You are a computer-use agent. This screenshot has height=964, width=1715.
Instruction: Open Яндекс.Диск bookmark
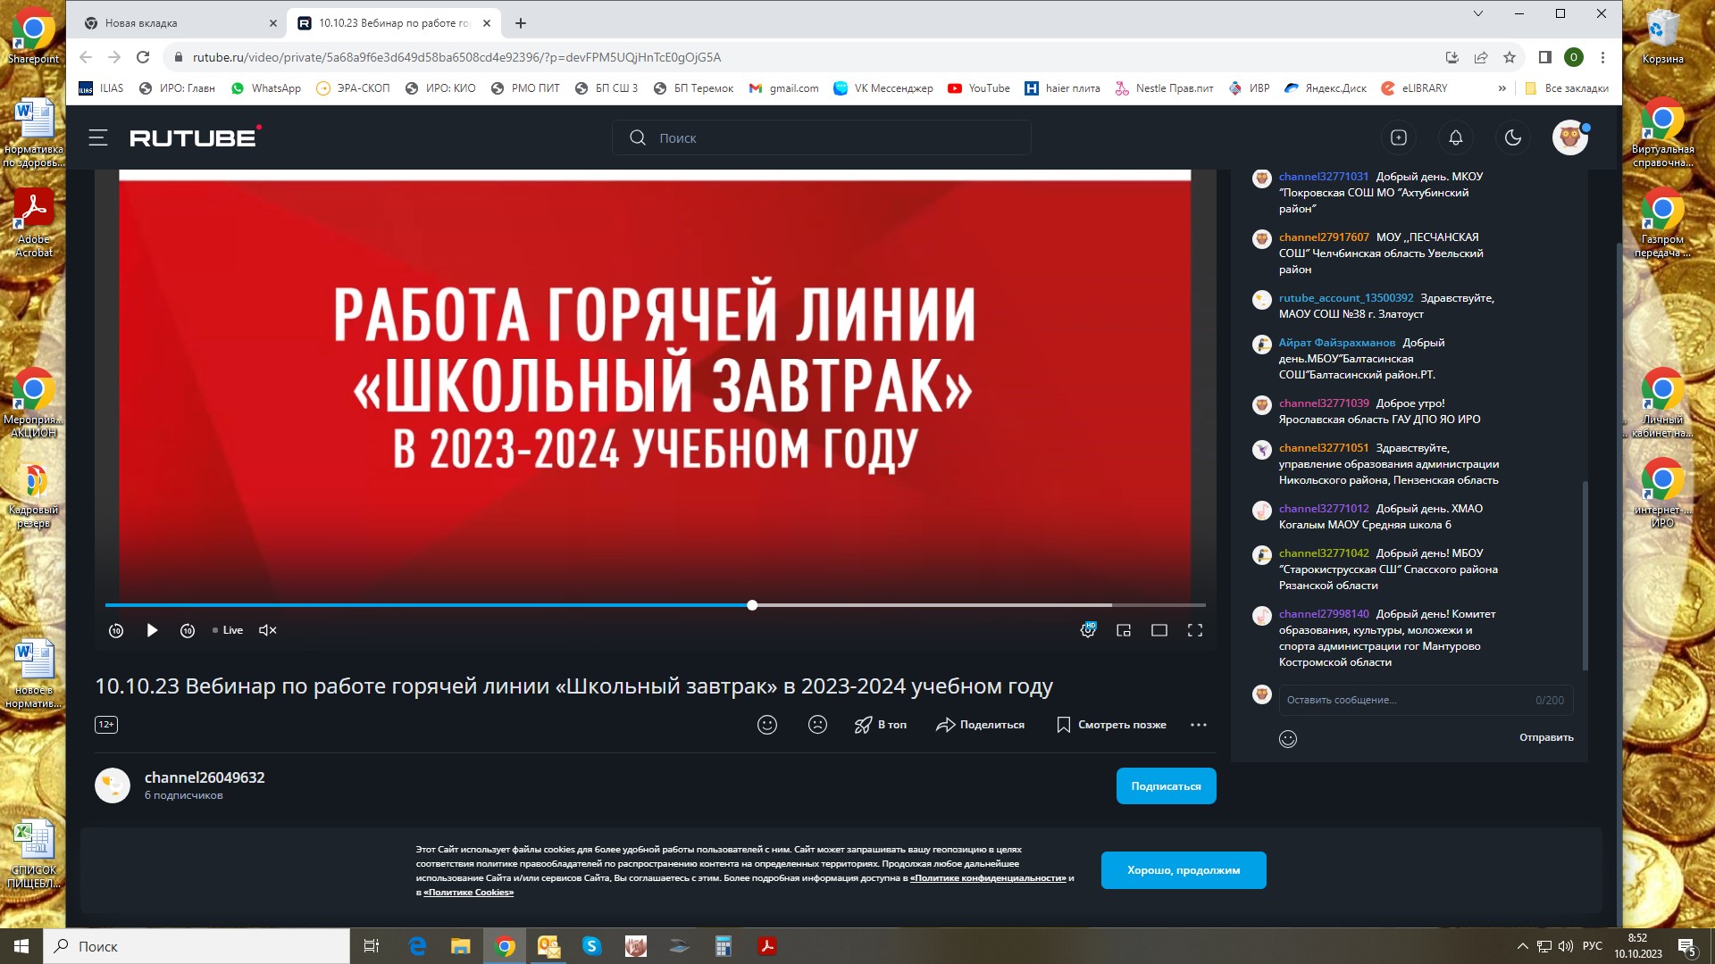tap(1326, 88)
